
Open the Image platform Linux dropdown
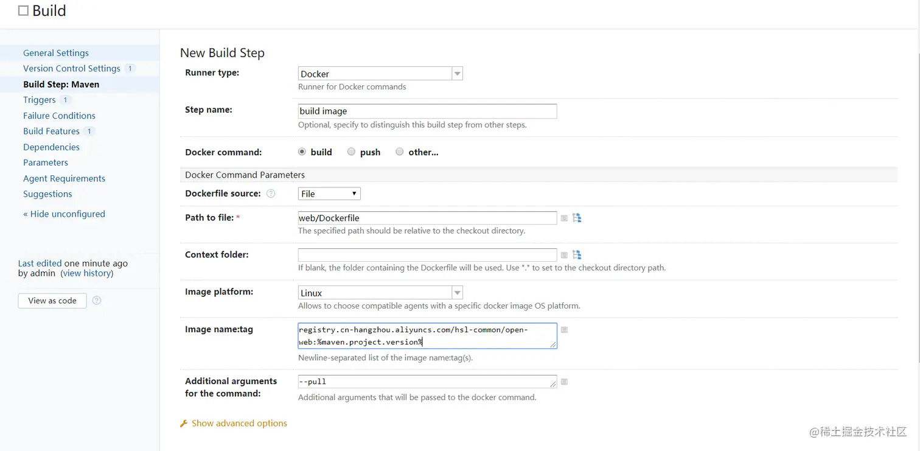pyautogui.click(x=381, y=293)
